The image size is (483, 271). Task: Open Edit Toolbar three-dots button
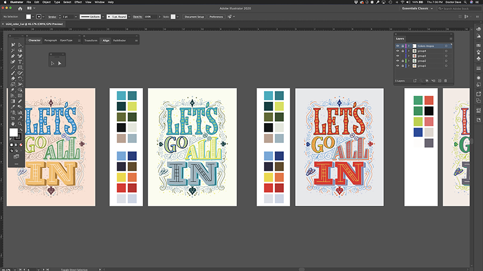tap(16, 164)
